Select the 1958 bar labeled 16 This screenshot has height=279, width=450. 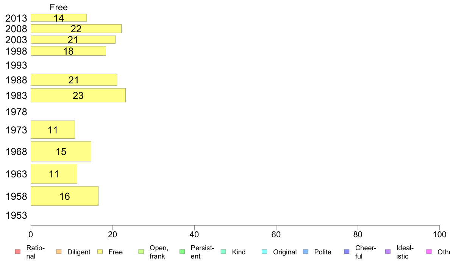click(64, 196)
